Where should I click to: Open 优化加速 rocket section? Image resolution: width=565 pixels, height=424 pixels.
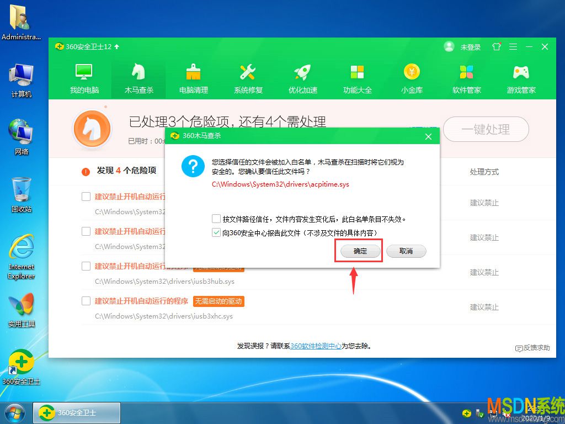click(303, 78)
